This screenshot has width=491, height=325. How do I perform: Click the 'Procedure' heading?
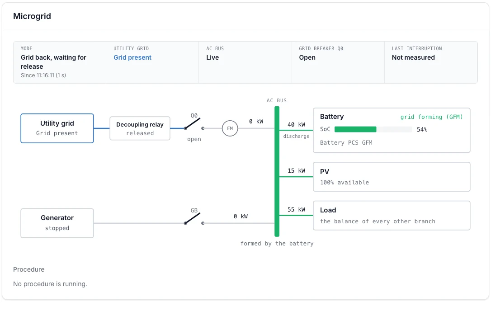point(29,269)
